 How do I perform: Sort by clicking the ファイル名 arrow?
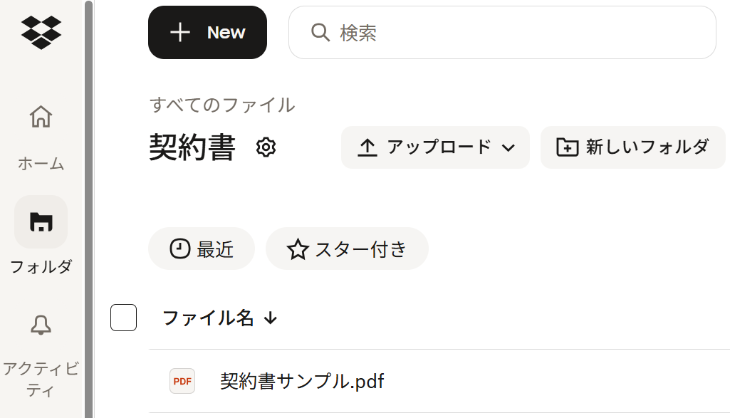click(x=271, y=318)
